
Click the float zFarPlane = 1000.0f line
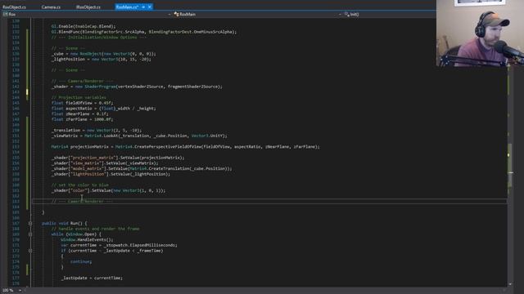(x=82, y=119)
